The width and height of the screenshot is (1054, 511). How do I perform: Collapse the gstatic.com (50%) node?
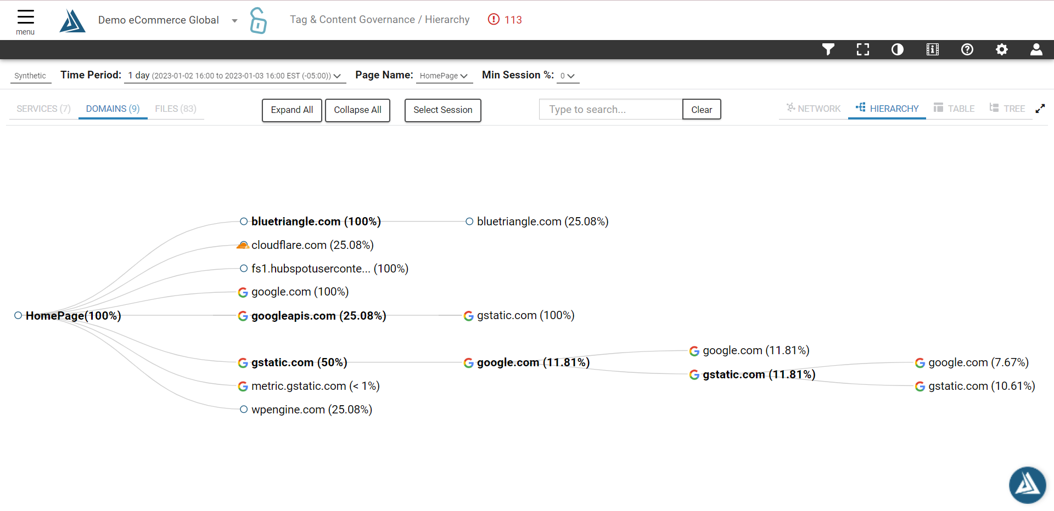click(x=293, y=362)
